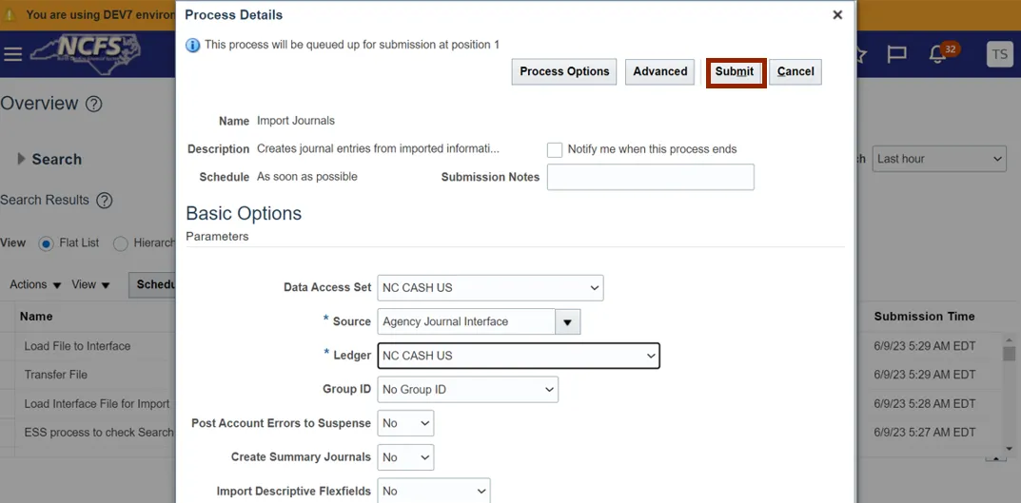Image resolution: width=1021 pixels, height=503 pixels.
Task: Click the flag watchlist icon
Action: pyautogui.click(x=896, y=55)
